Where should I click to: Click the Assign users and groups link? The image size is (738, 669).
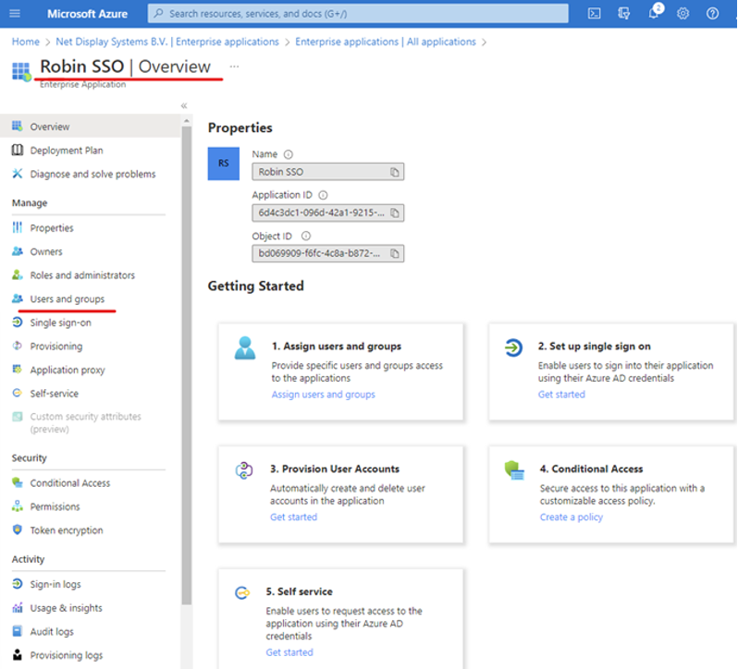(x=323, y=395)
